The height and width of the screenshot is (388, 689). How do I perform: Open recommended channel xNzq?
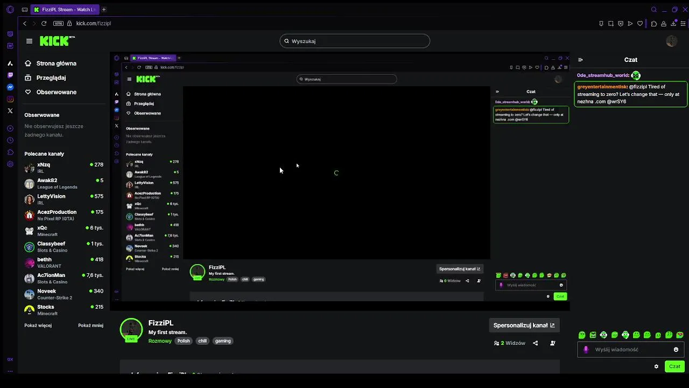point(64,168)
